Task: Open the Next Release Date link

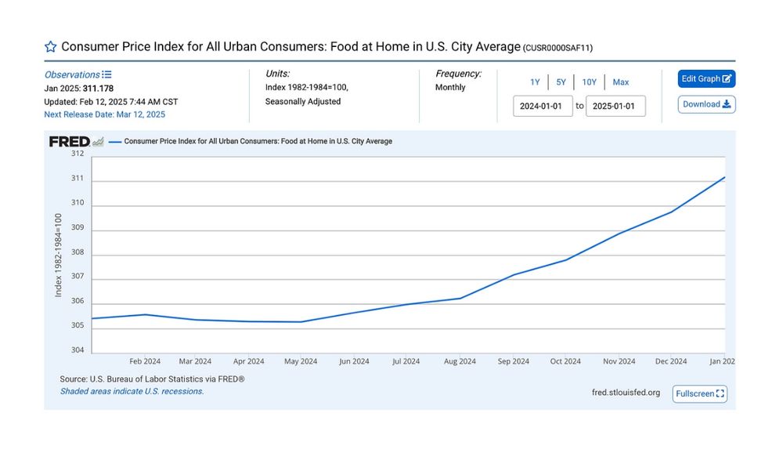Action: pyautogui.click(x=104, y=114)
